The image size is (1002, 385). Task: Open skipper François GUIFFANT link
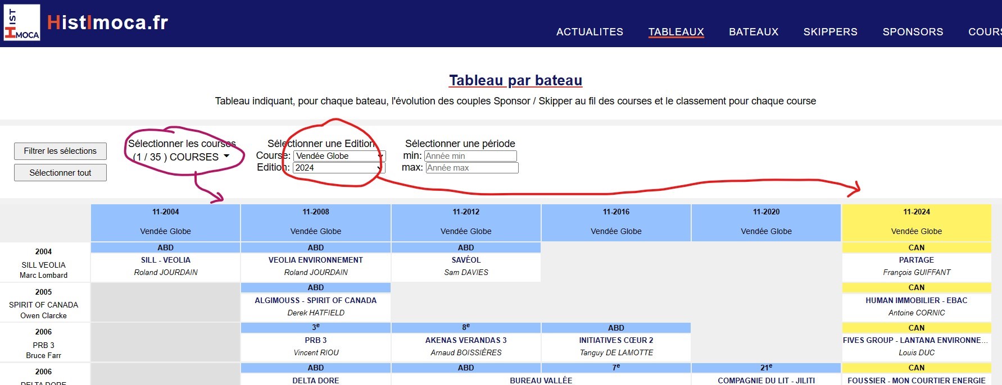pos(917,272)
